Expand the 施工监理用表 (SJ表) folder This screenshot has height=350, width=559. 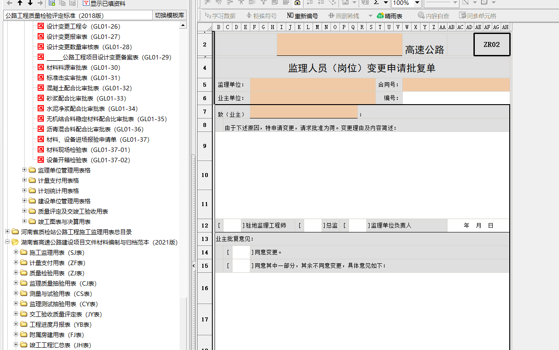(17, 253)
